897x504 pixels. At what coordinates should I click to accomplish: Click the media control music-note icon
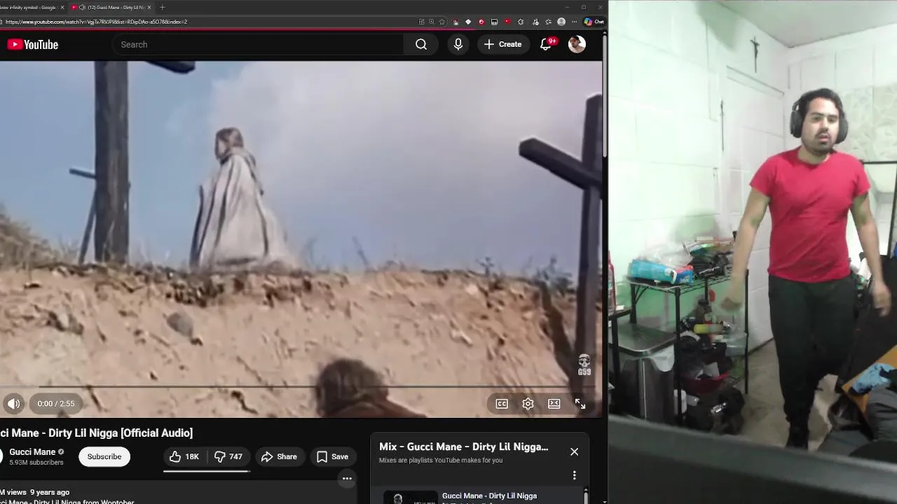pos(535,22)
